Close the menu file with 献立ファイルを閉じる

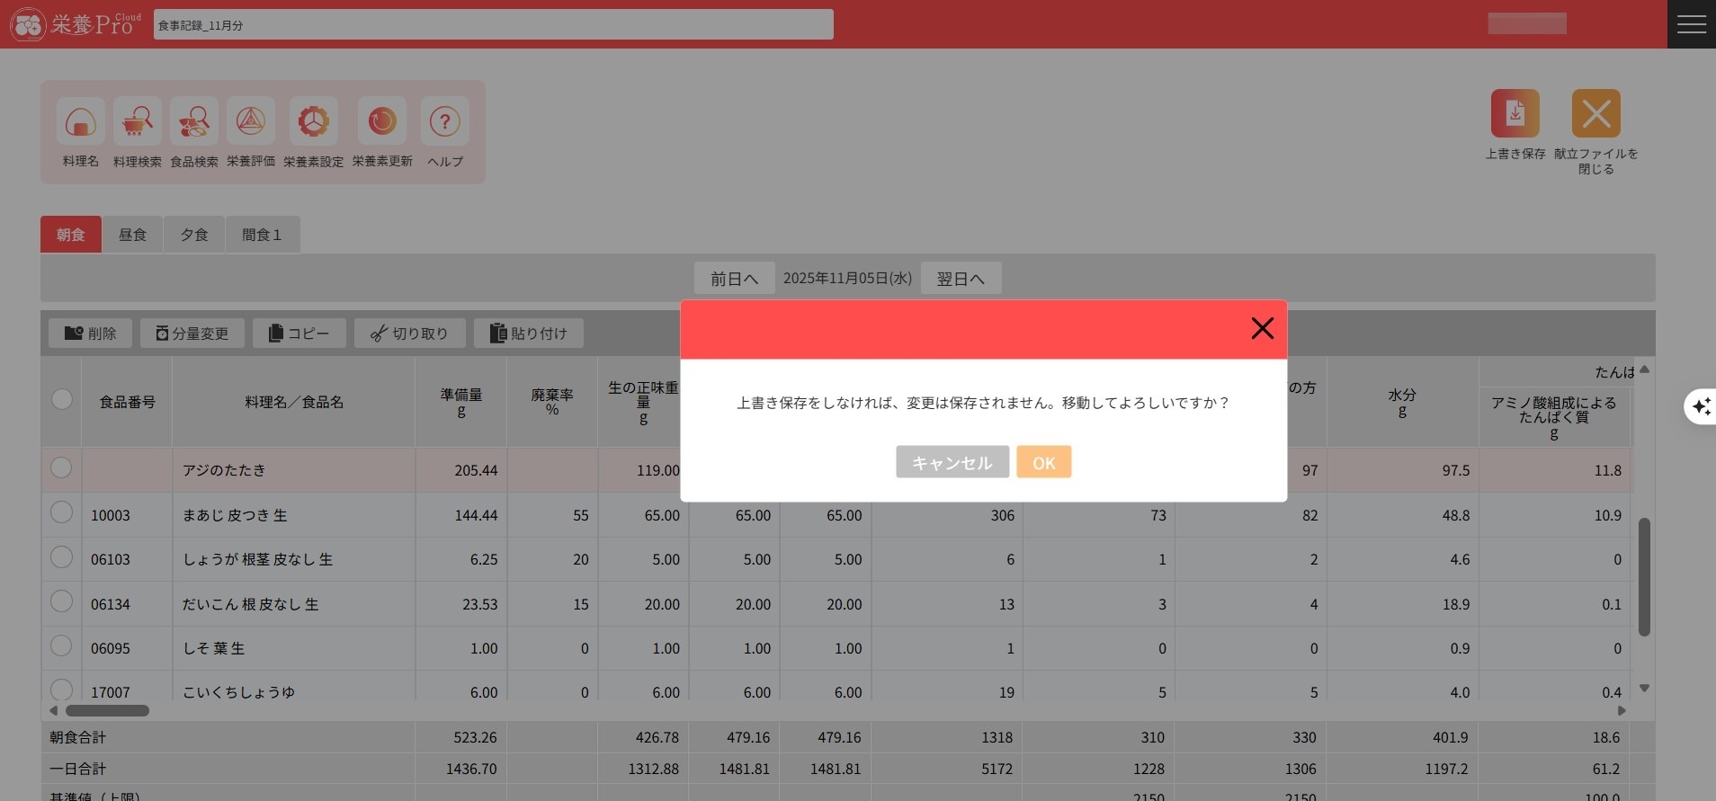click(1595, 114)
